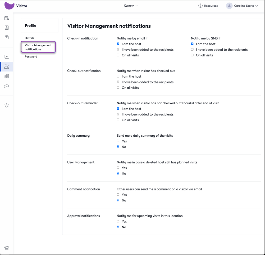Enable email check-in notification on all visits
The width and height of the screenshot is (265, 255).
[118, 55]
